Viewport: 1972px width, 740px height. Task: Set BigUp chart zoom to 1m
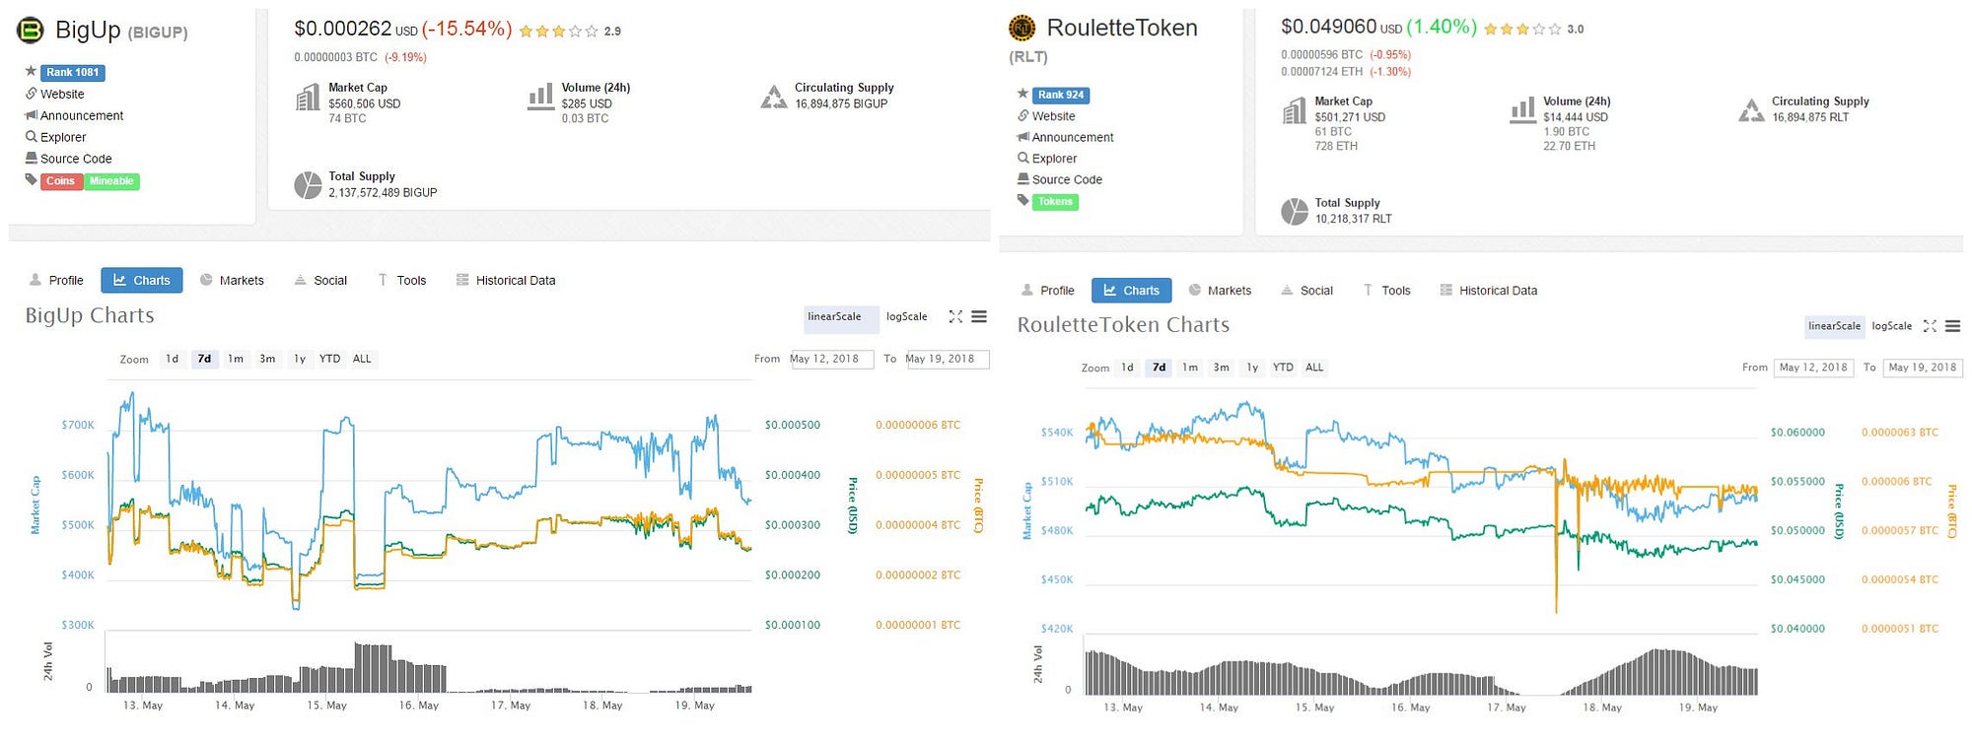236,359
